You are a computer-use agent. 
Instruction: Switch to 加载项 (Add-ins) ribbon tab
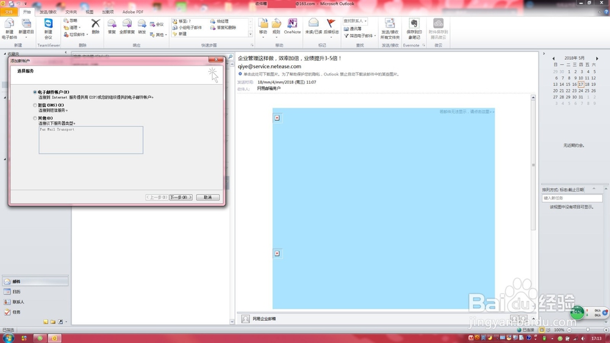[108, 12]
